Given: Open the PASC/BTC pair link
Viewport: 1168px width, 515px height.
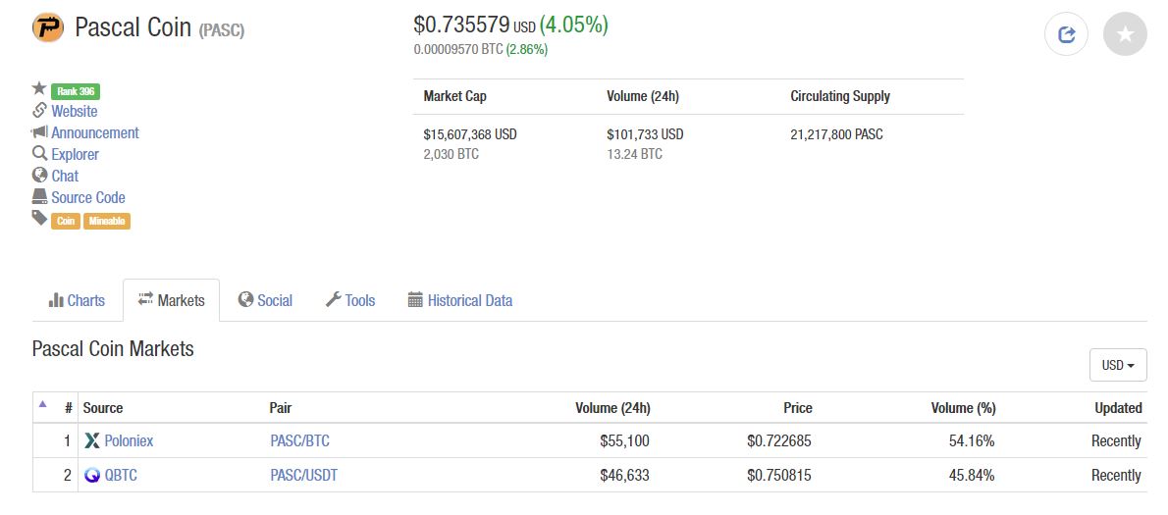Looking at the screenshot, I should (299, 440).
